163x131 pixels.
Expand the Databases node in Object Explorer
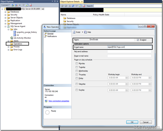pyautogui.click(x=5, y=12)
